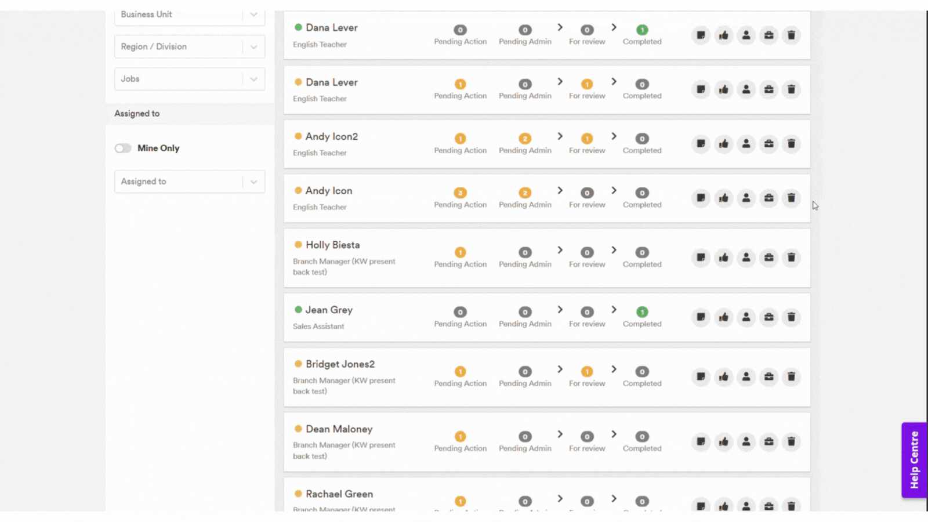Open notes icon in Bridget Jones2 row

point(701,377)
